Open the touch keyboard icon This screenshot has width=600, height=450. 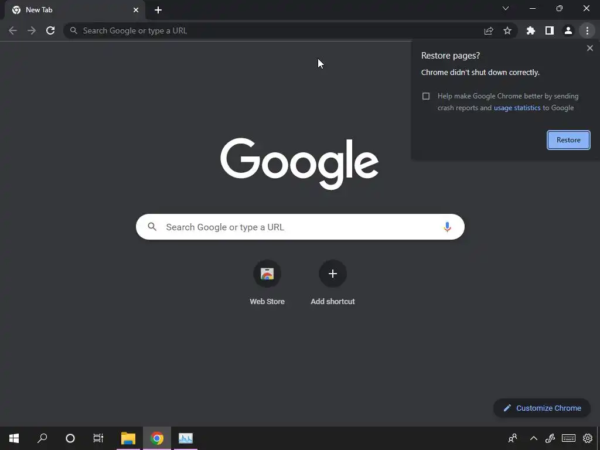568,438
